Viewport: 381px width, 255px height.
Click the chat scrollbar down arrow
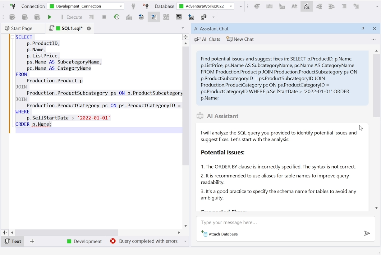[377, 208]
